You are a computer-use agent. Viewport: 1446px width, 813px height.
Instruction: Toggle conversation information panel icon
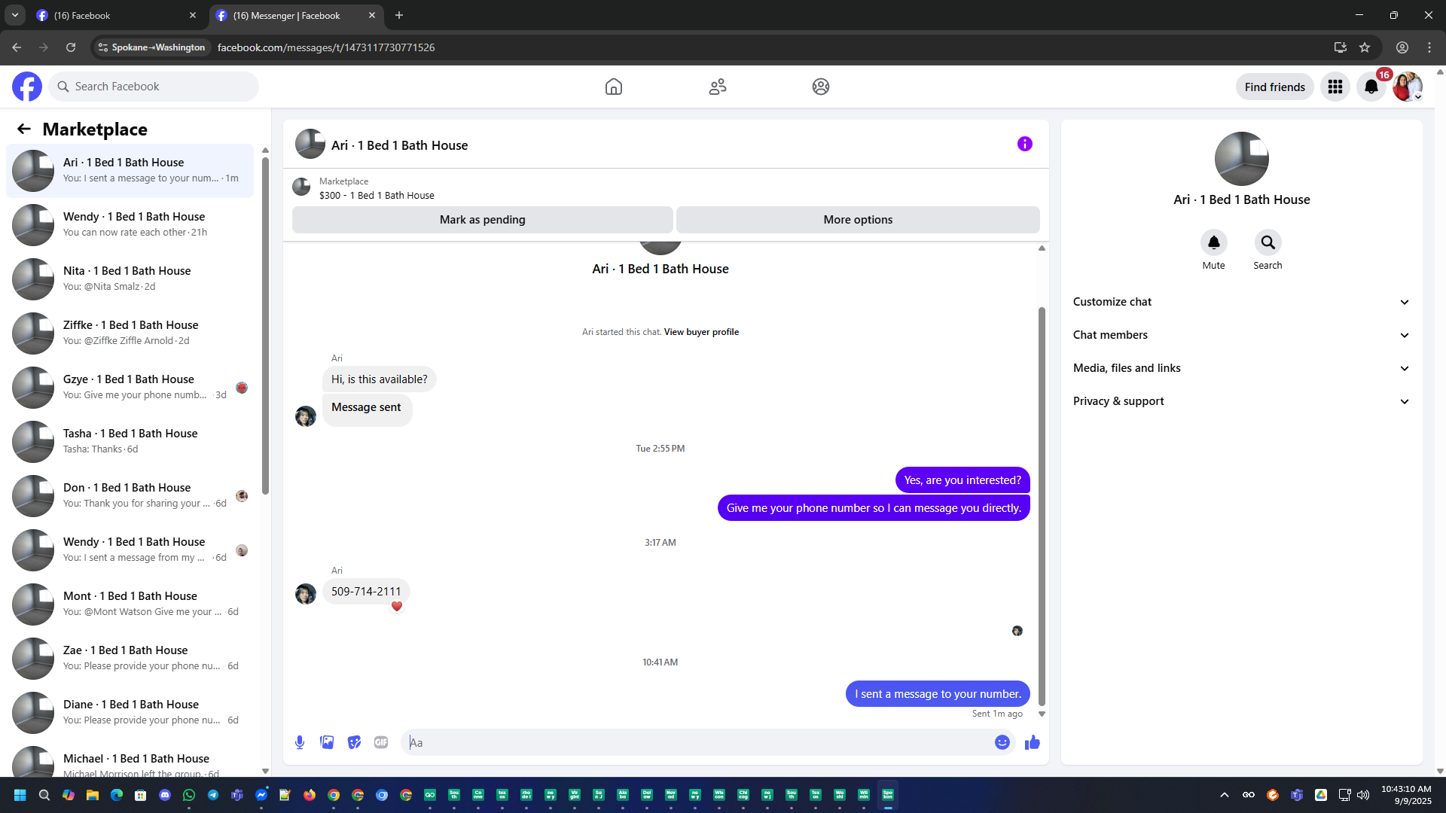coord(1024,144)
